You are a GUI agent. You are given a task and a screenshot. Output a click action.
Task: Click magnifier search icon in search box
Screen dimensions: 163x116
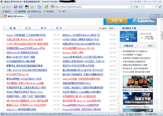(x=156, y=7)
